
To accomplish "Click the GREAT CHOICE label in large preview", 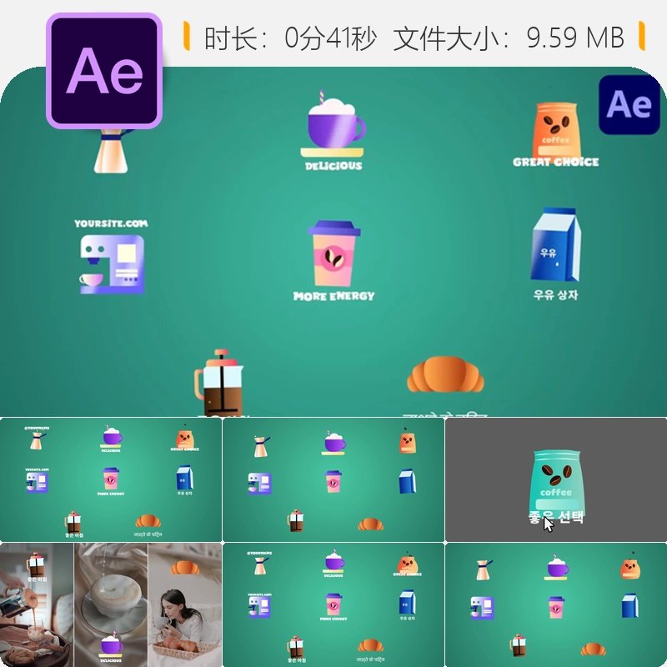I will click(555, 162).
